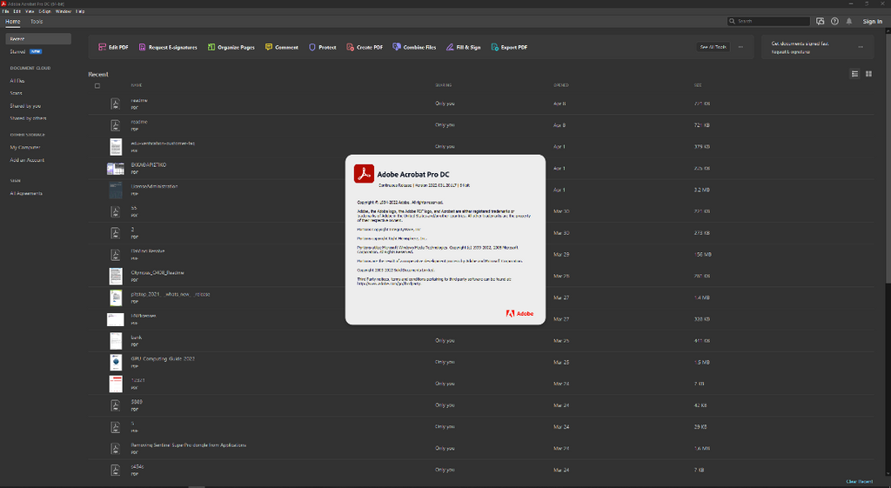891x488 pixels.
Task: Switch to the Tools tab
Action: click(37, 22)
